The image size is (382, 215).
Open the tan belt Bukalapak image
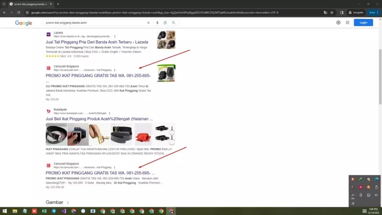click(99, 134)
